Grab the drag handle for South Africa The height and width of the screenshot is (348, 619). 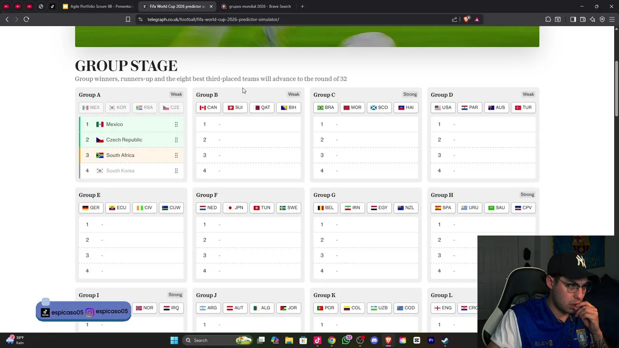[x=176, y=155]
